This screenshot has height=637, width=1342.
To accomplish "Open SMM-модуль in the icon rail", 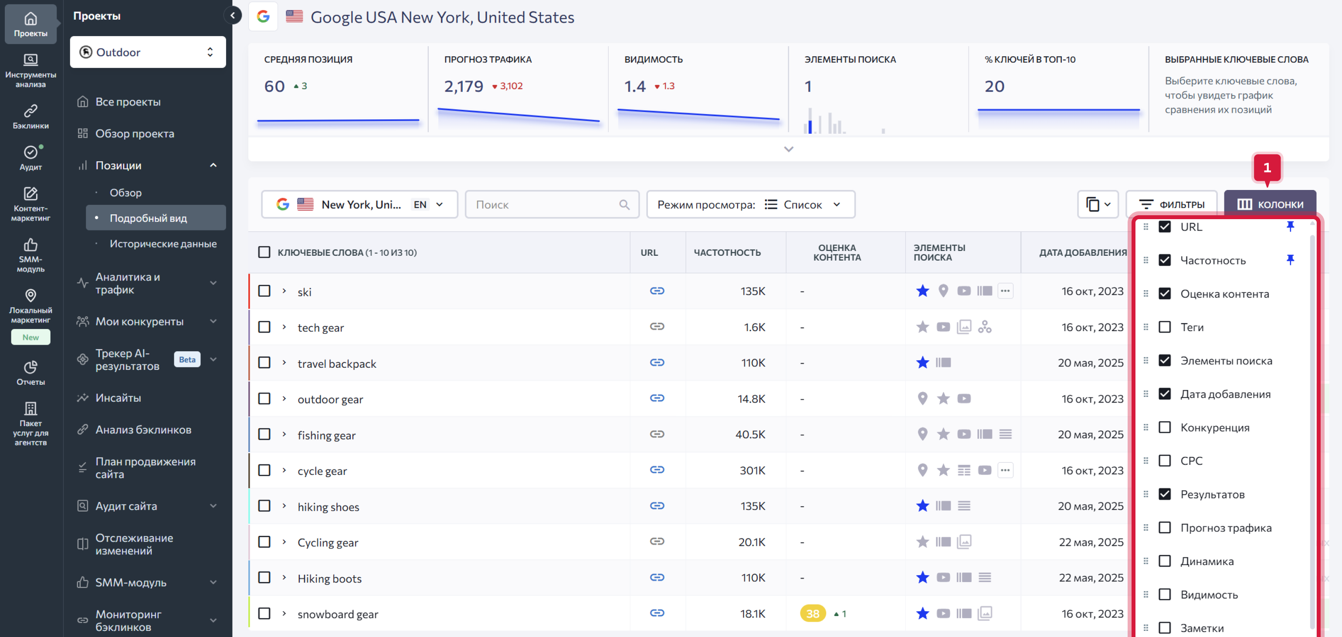I will [31, 255].
